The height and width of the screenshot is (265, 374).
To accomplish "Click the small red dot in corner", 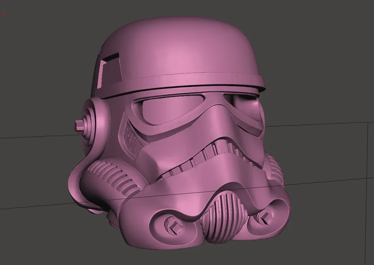I will 4,13.
